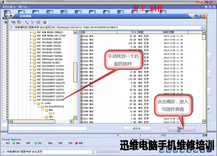
Task: Click the bottom path field in main window
Action: [47, 152]
